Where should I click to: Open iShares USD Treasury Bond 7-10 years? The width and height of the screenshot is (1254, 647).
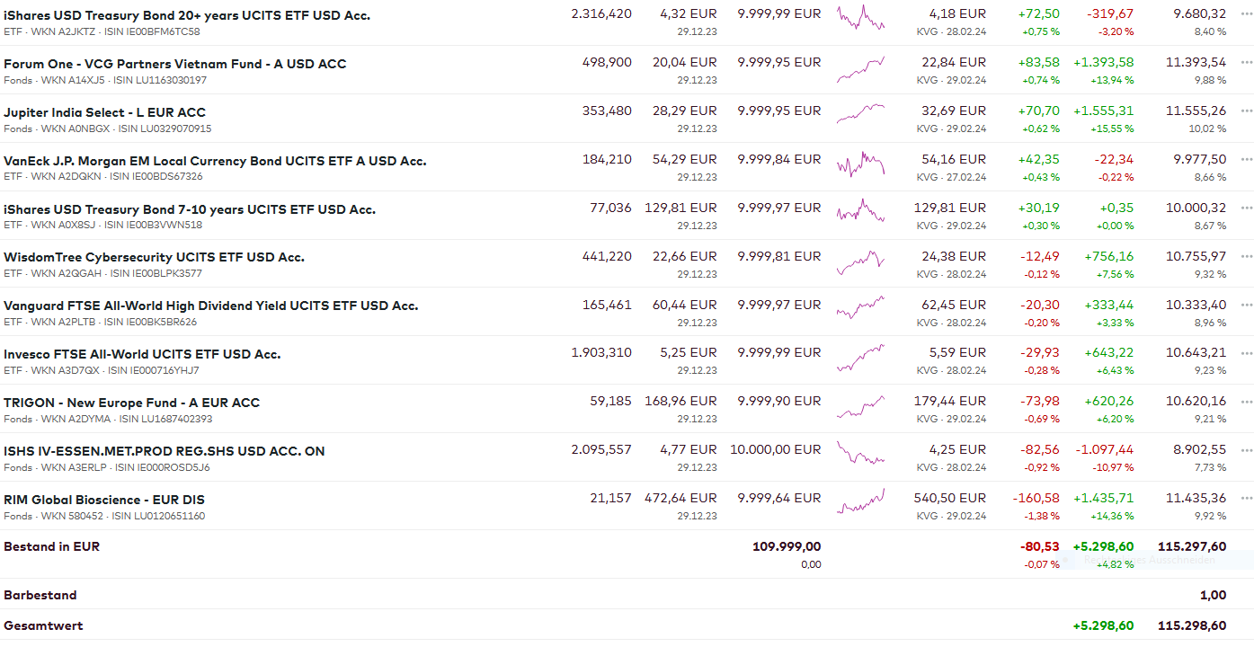[x=190, y=209]
